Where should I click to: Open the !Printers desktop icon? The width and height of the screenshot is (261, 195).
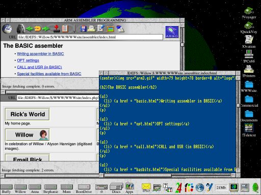pyautogui.click(x=249, y=71)
